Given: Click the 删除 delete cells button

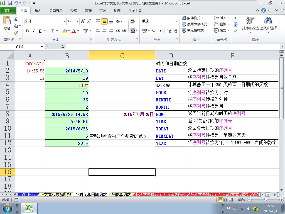Looking at the screenshot, I should click(222, 24).
